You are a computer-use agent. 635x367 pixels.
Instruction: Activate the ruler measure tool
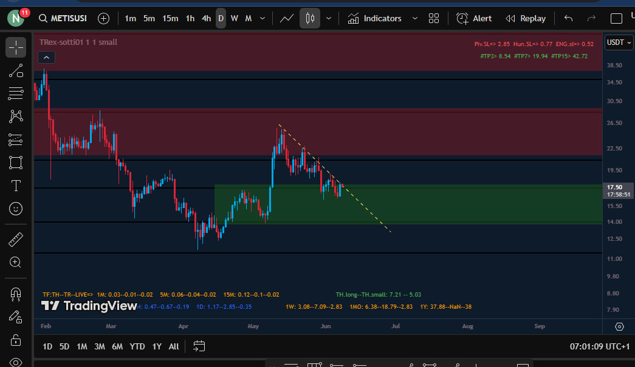point(16,240)
